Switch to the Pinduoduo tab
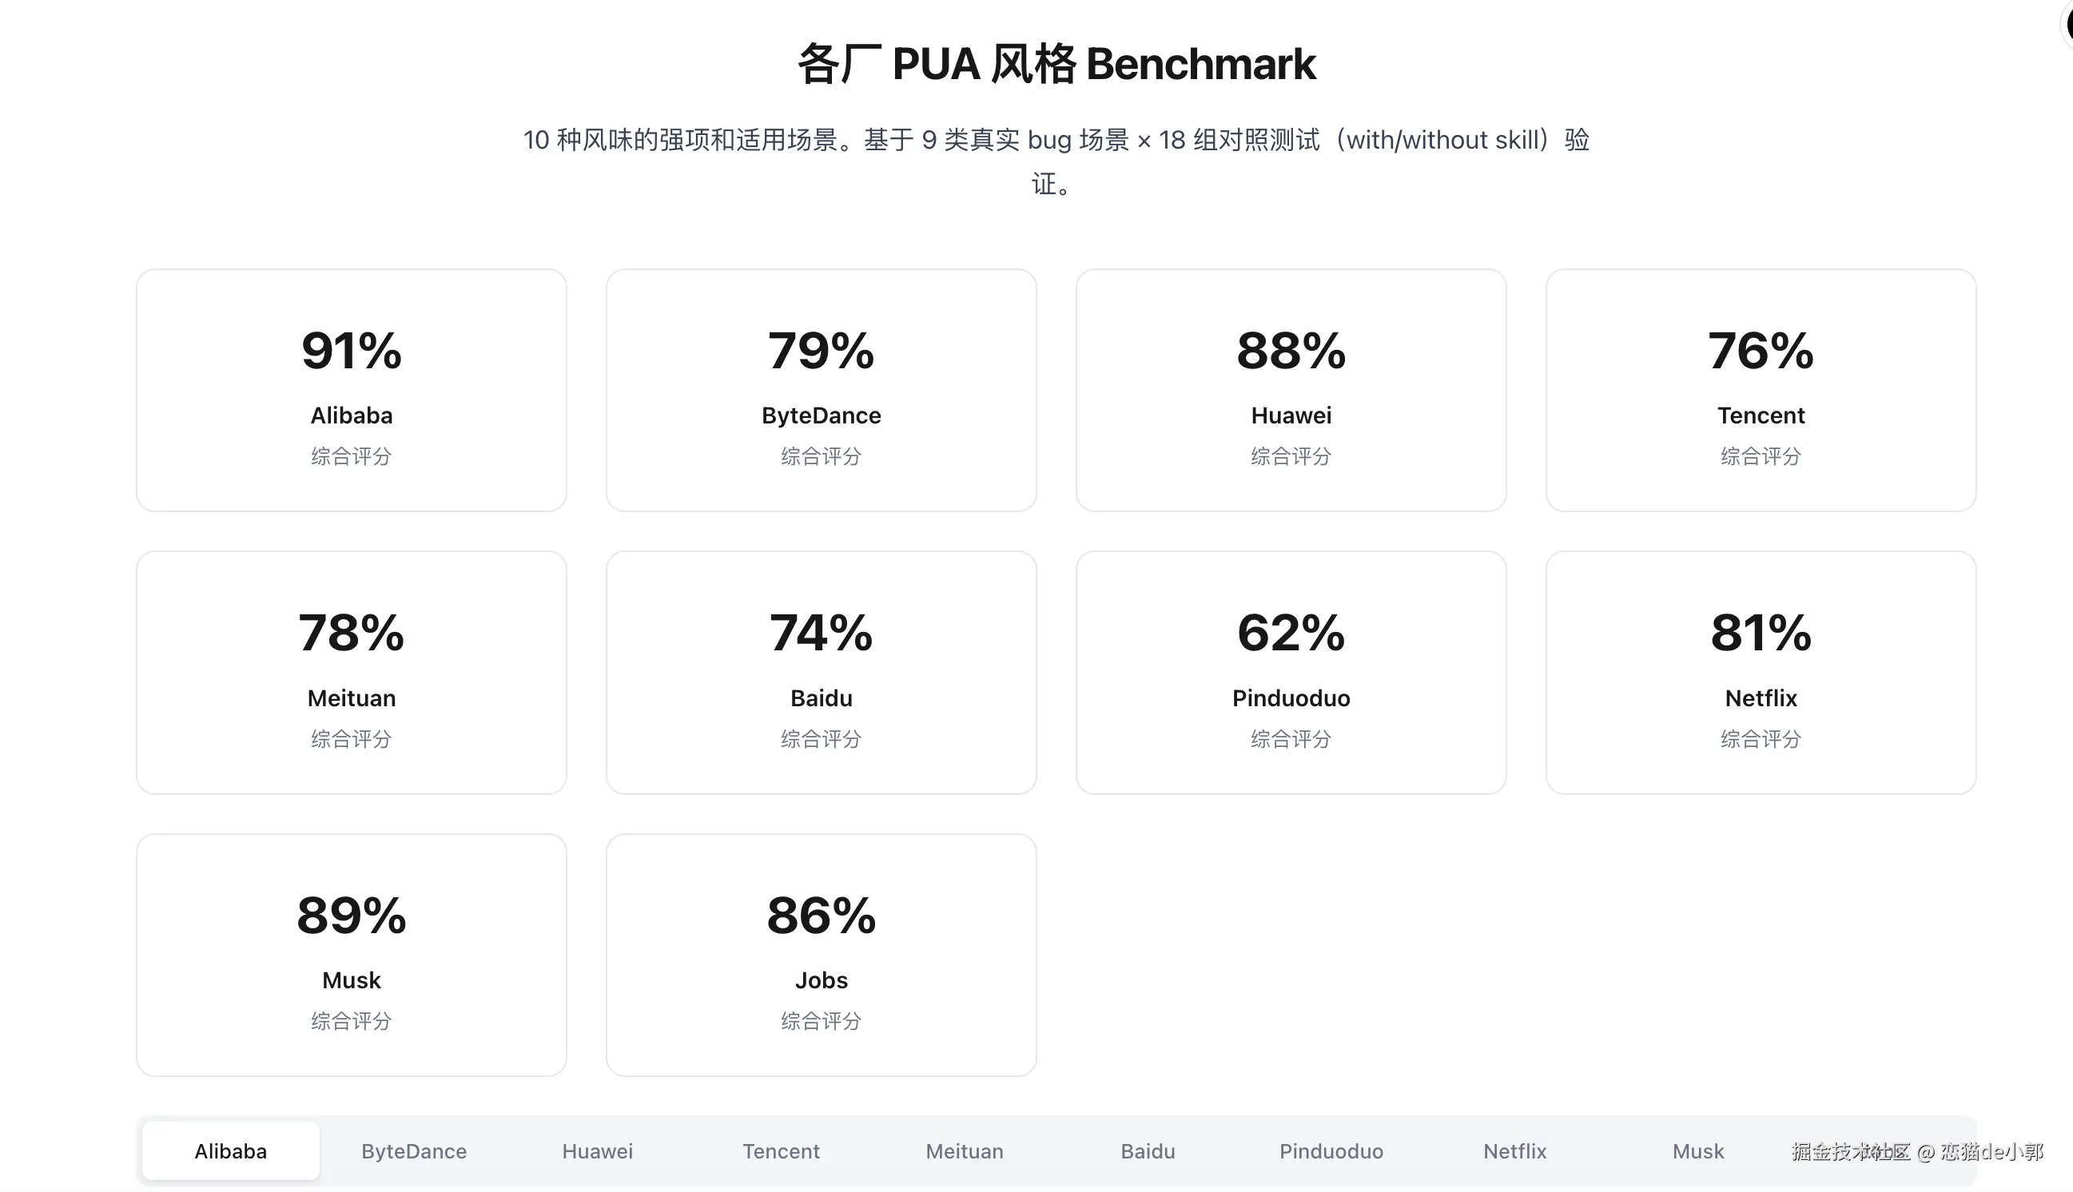 tap(1331, 1151)
